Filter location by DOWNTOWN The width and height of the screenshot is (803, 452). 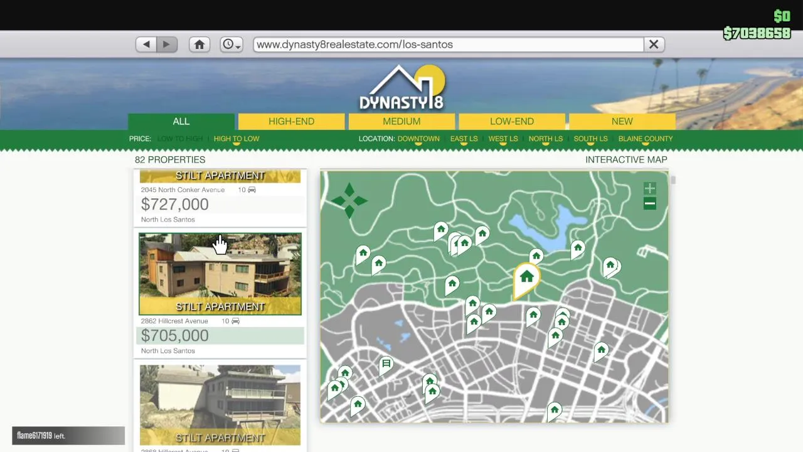coord(418,139)
